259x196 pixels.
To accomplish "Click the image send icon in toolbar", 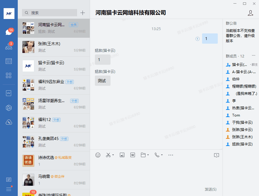I will click(122, 155).
